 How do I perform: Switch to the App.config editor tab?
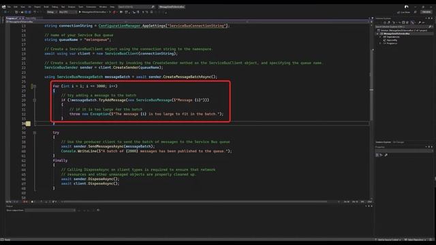(31, 18)
